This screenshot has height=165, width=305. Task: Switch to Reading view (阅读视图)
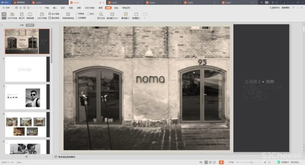tap(30, 16)
